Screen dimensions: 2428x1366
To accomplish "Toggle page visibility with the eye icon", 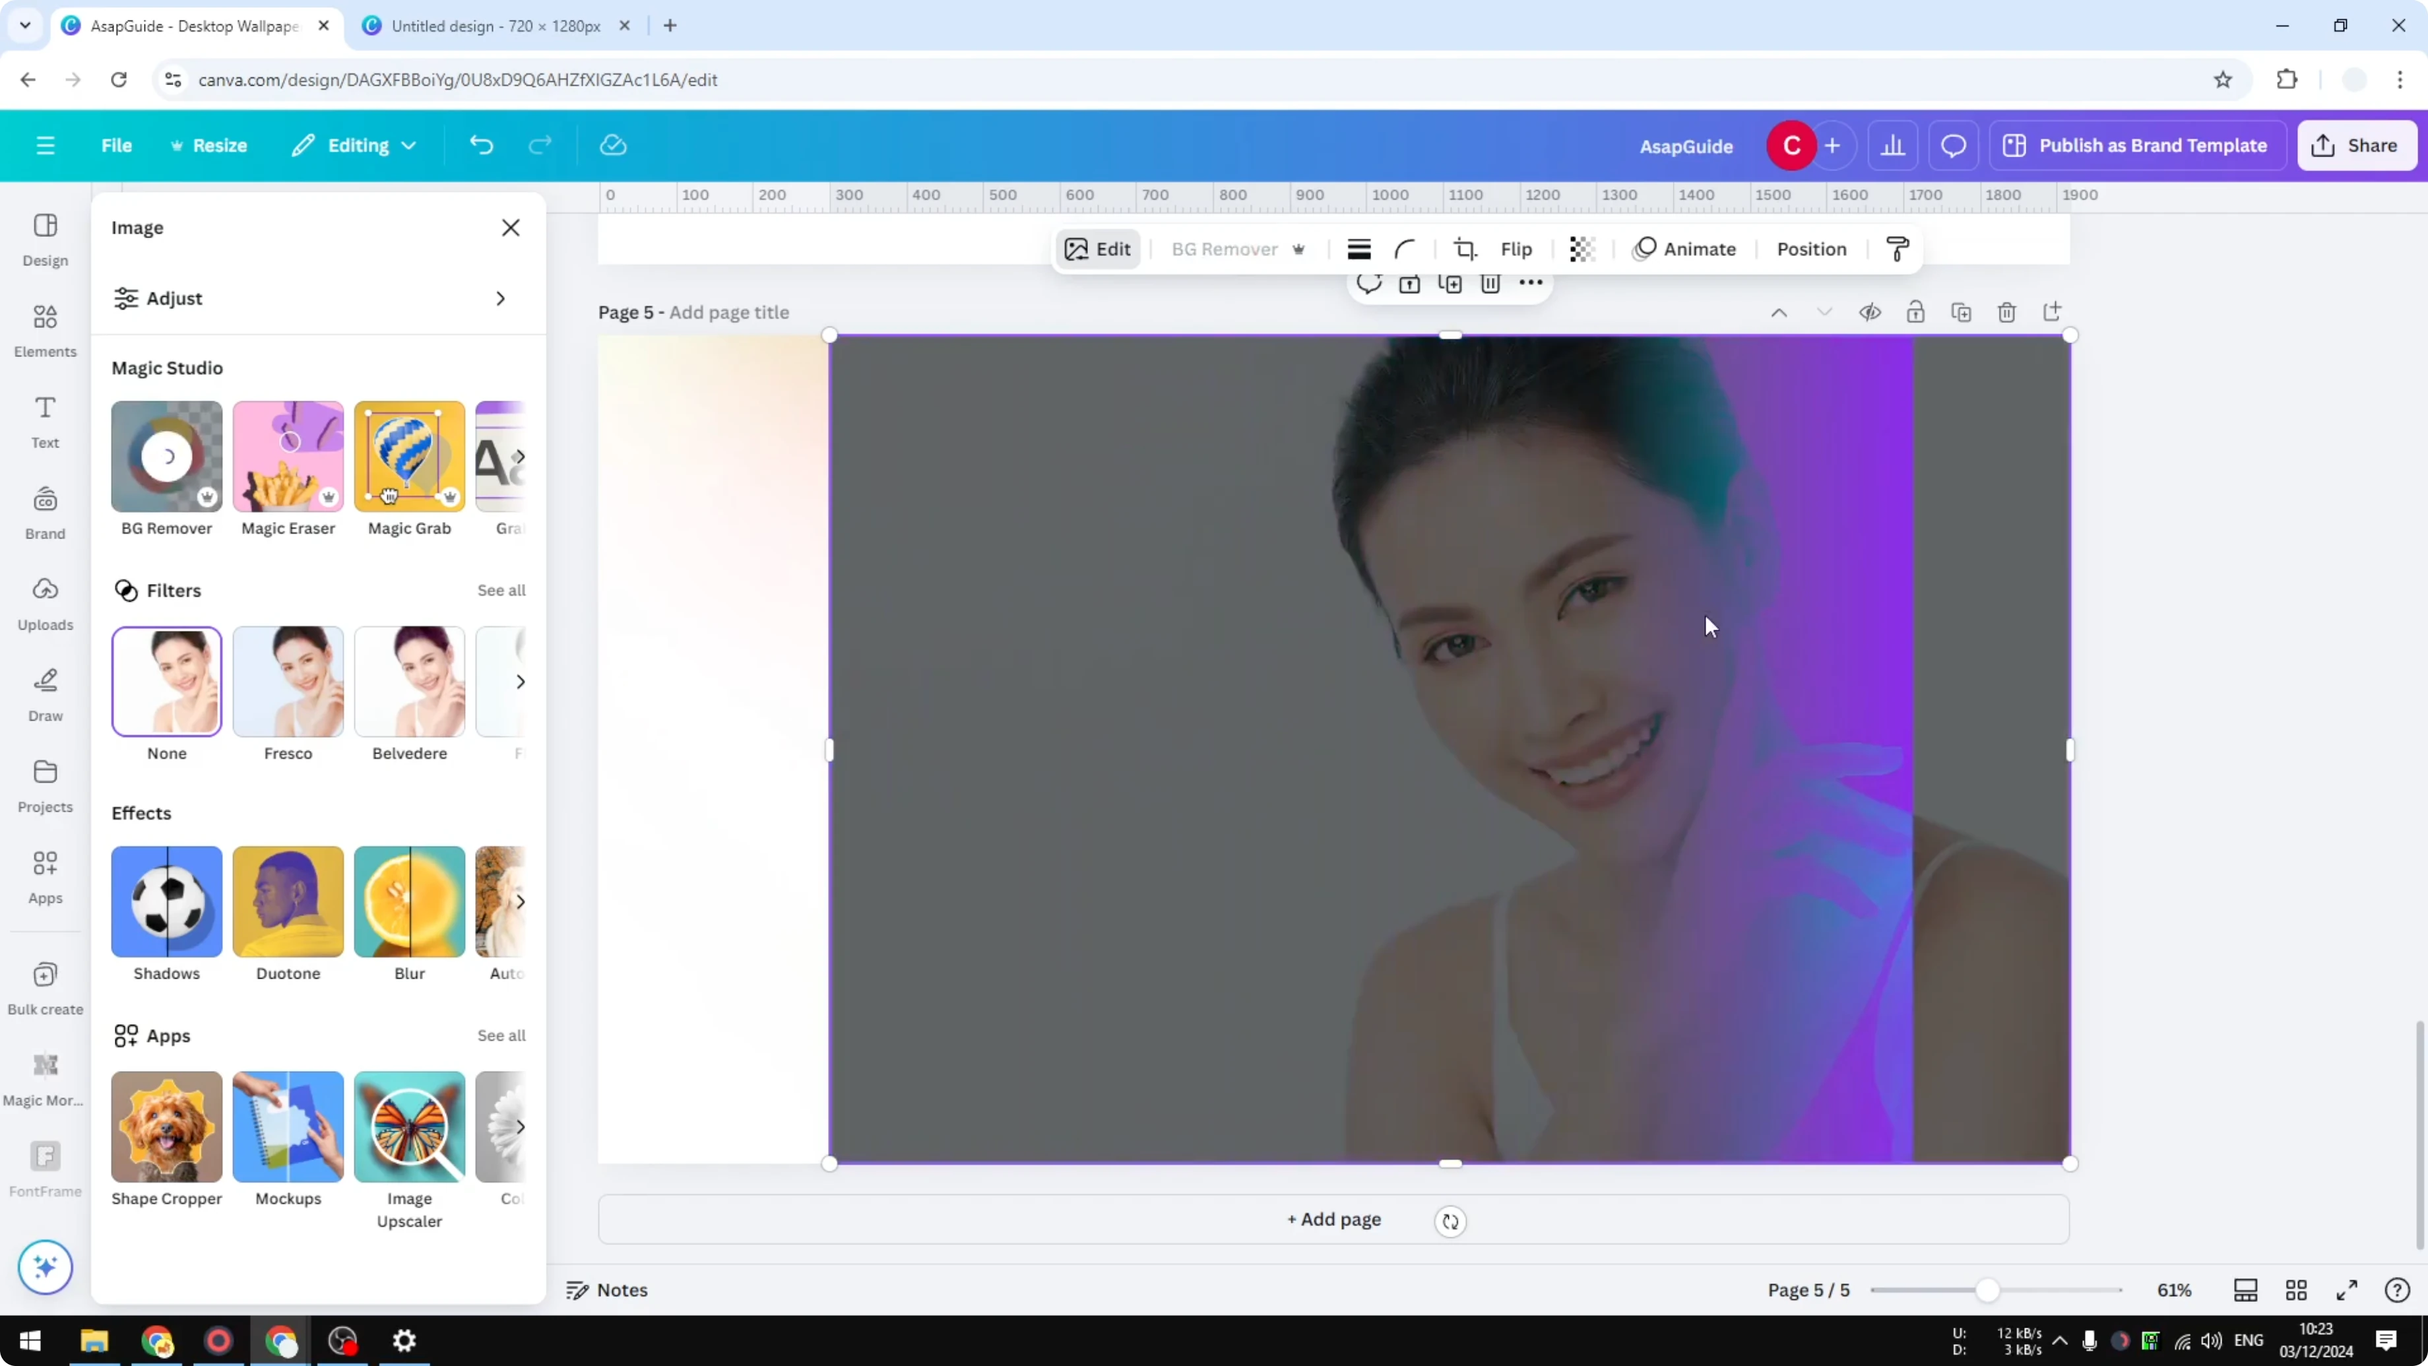I will tap(1870, 312).
